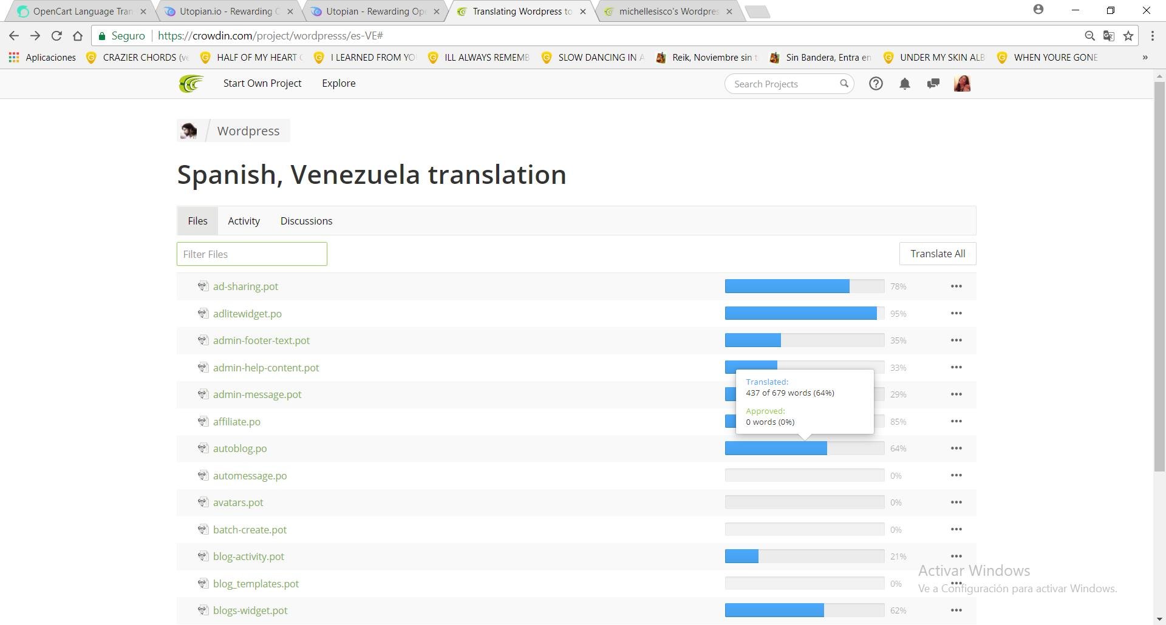This screenshot has height=625, width=1166.
Task: Click the Crowdin logo icon
Action: pos(191,84)
